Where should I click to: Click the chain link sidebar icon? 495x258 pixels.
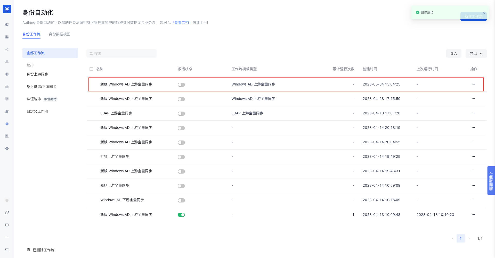click(7, 213)
